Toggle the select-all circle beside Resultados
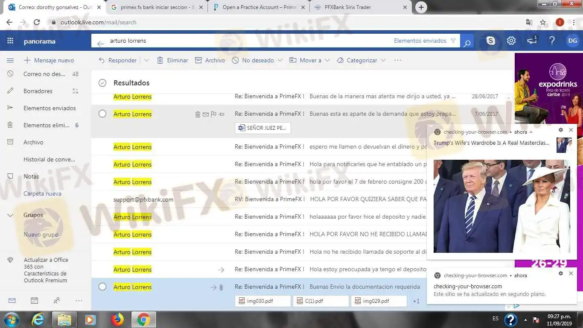583x328 pixels. click(102, 83)
